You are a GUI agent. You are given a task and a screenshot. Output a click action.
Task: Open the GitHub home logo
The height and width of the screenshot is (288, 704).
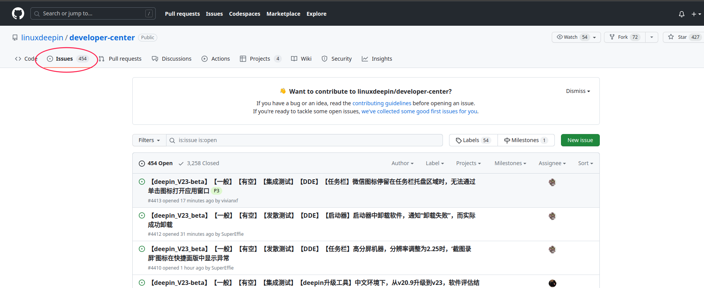click(x=18, y=13)
